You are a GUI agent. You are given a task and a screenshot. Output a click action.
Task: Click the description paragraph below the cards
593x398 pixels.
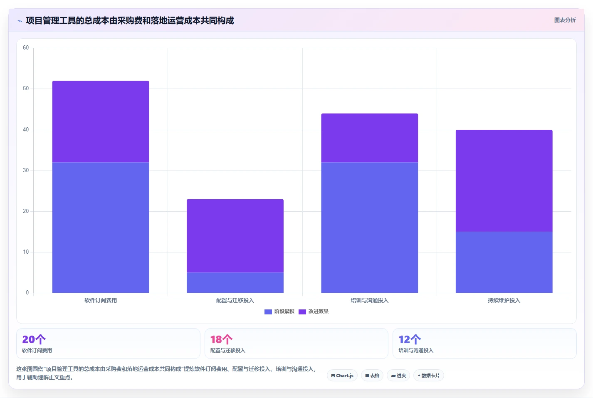click(x=166, y=373)
